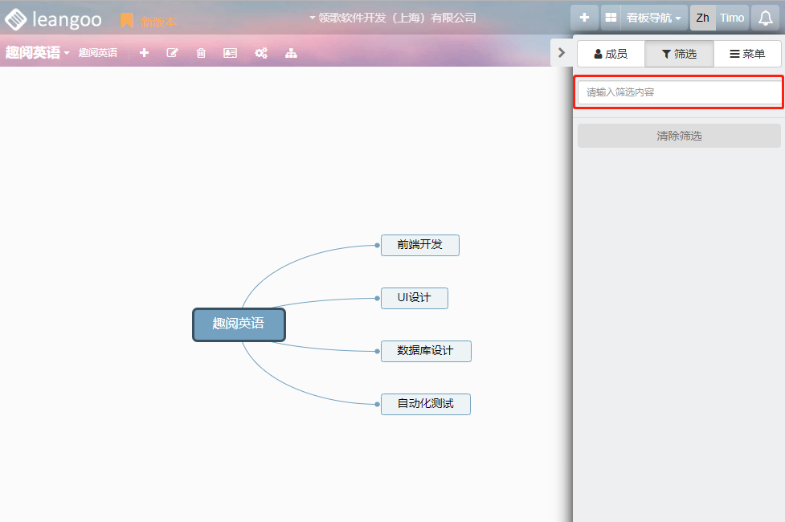This screenshot has height=522, width=785.
Task: Open the notifications bell icon
Action: click(766, 18)
